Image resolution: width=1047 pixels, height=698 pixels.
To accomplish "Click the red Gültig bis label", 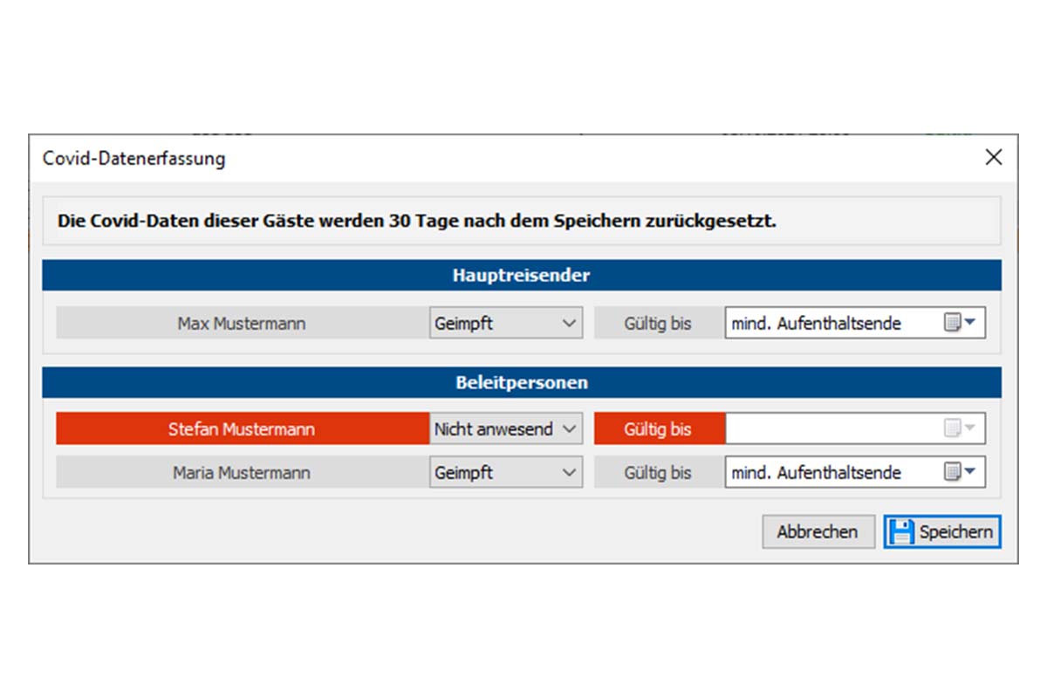I will point(658,429).
